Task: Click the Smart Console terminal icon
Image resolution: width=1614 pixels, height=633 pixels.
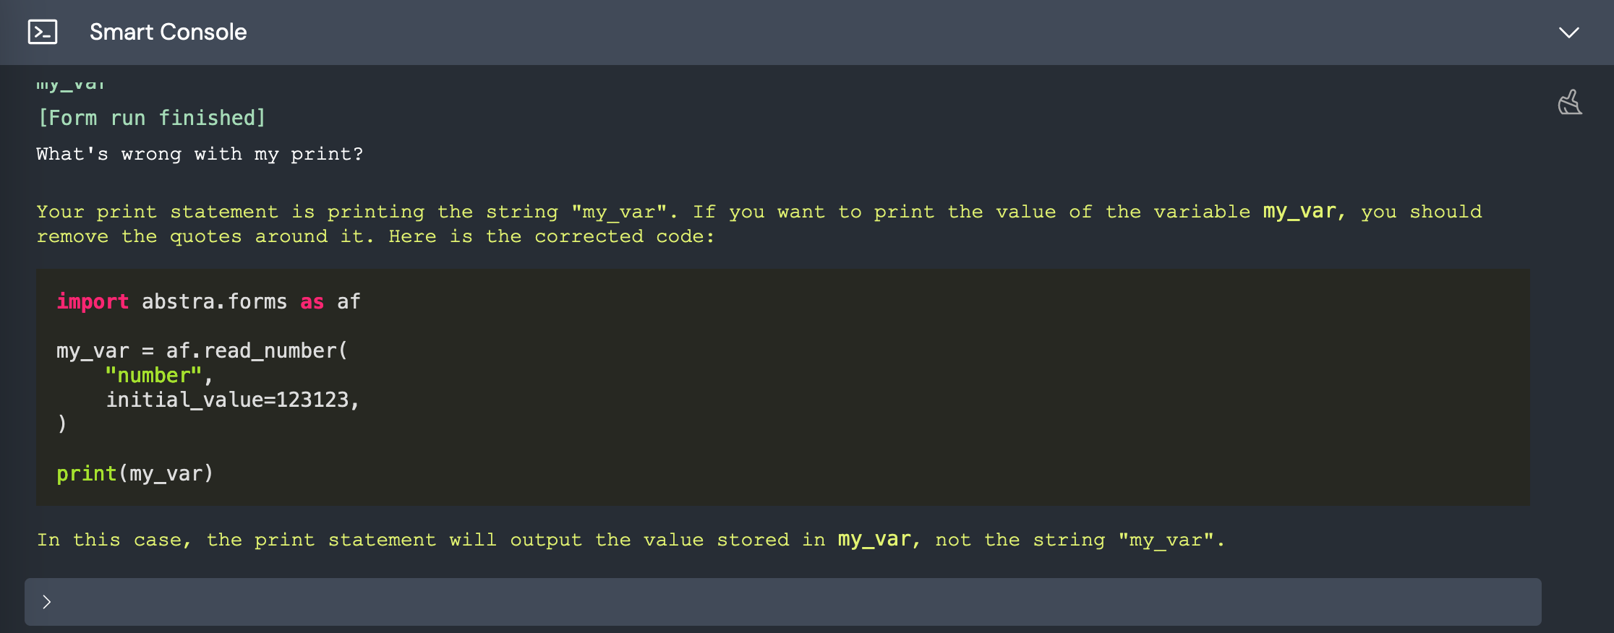Action: [x=43, y=33]
